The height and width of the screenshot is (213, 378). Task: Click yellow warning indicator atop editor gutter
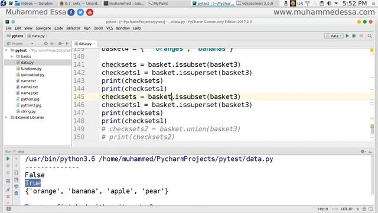(x=372, y=50)
